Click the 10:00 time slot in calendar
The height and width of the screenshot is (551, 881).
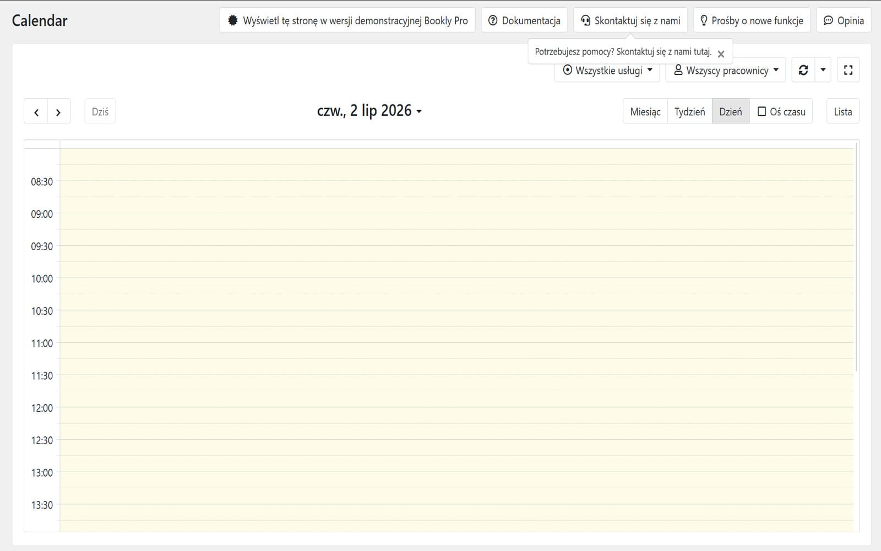[456, 285]
